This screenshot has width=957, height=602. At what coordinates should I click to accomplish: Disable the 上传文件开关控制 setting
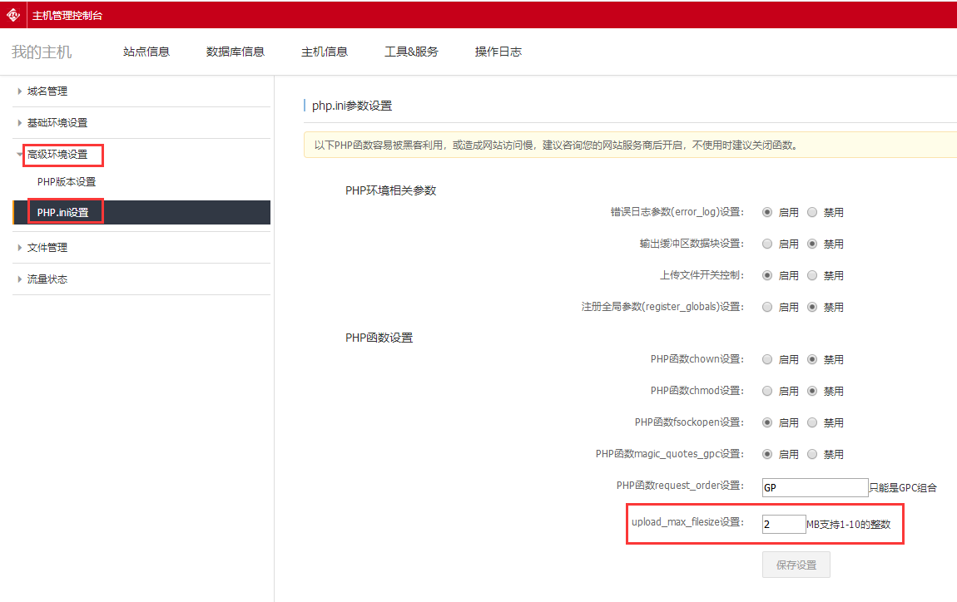pyautogui.click(x=812, y=275)
